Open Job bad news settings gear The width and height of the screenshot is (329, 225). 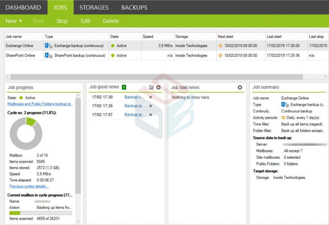240,87
